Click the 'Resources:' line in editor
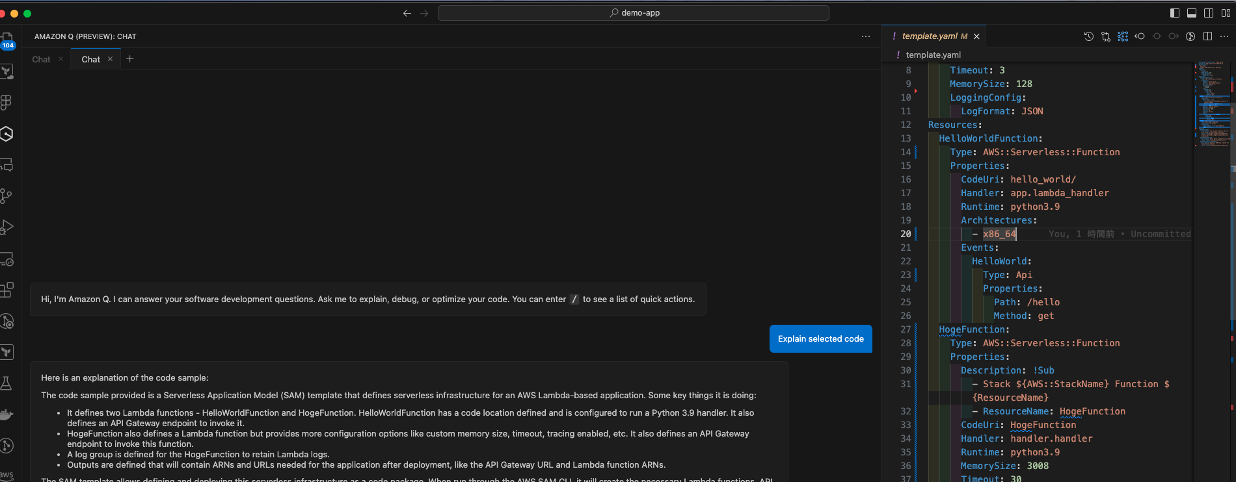The width and height of the screenshot is (1236, 482). (955, 125)
